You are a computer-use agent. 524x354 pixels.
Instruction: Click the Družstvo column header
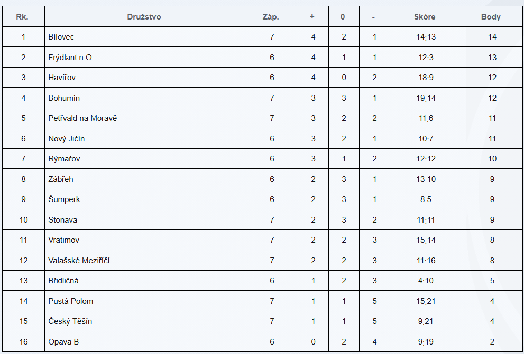point(144,17)
